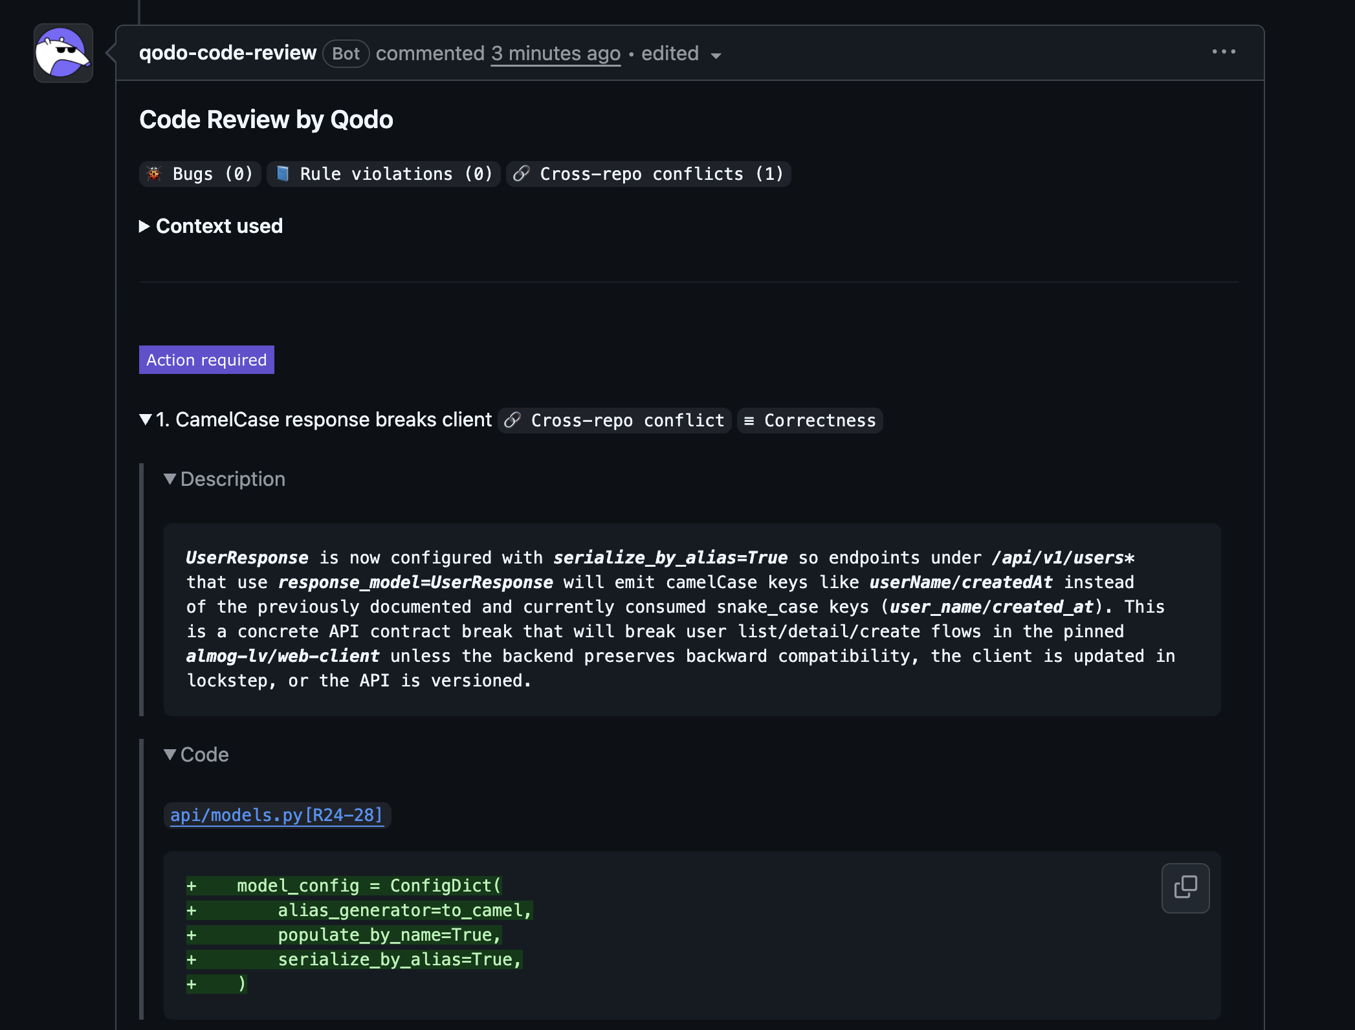Select the almog-lv/web-client text in description
The height and width of the screenshot is (1030, 1355).
click(283, 656)
